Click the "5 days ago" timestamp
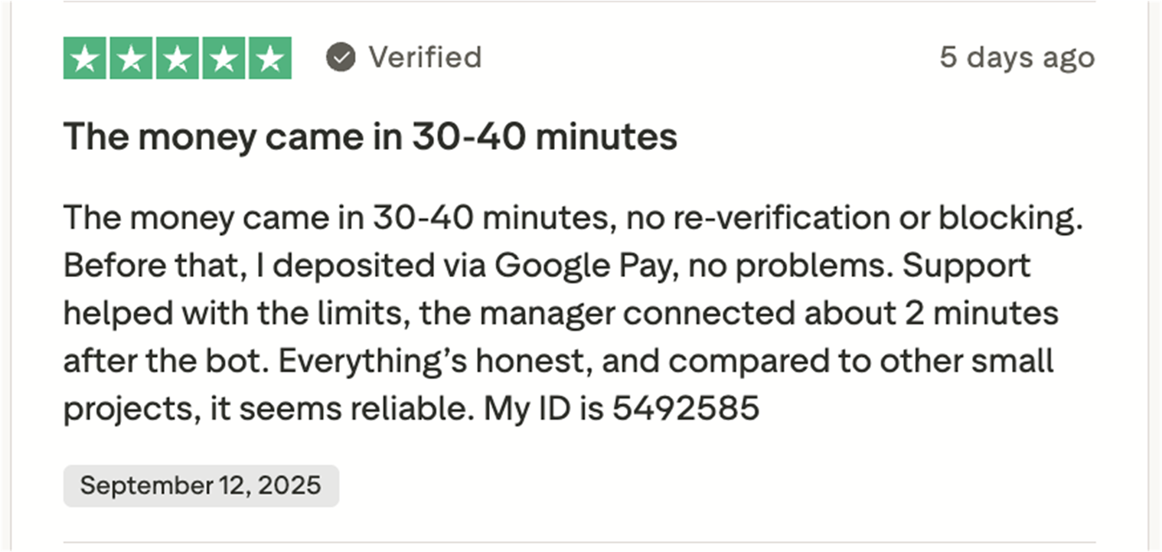Image resolution: width=1162 pixels, height=552 pixels. click(x=1017, y=57)
